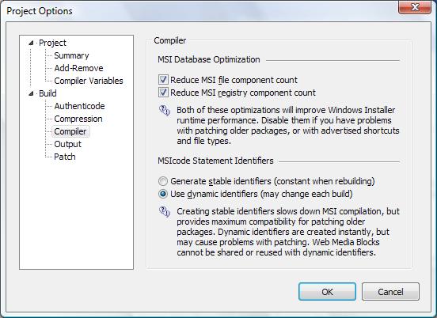Toggle Reduce MSI registry component count checkbox
This screenshot has height=318, width=437.
pos(163,93)
